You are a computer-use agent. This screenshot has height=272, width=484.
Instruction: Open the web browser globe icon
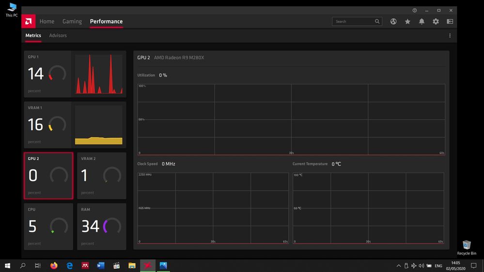click(x=393, y=21)
